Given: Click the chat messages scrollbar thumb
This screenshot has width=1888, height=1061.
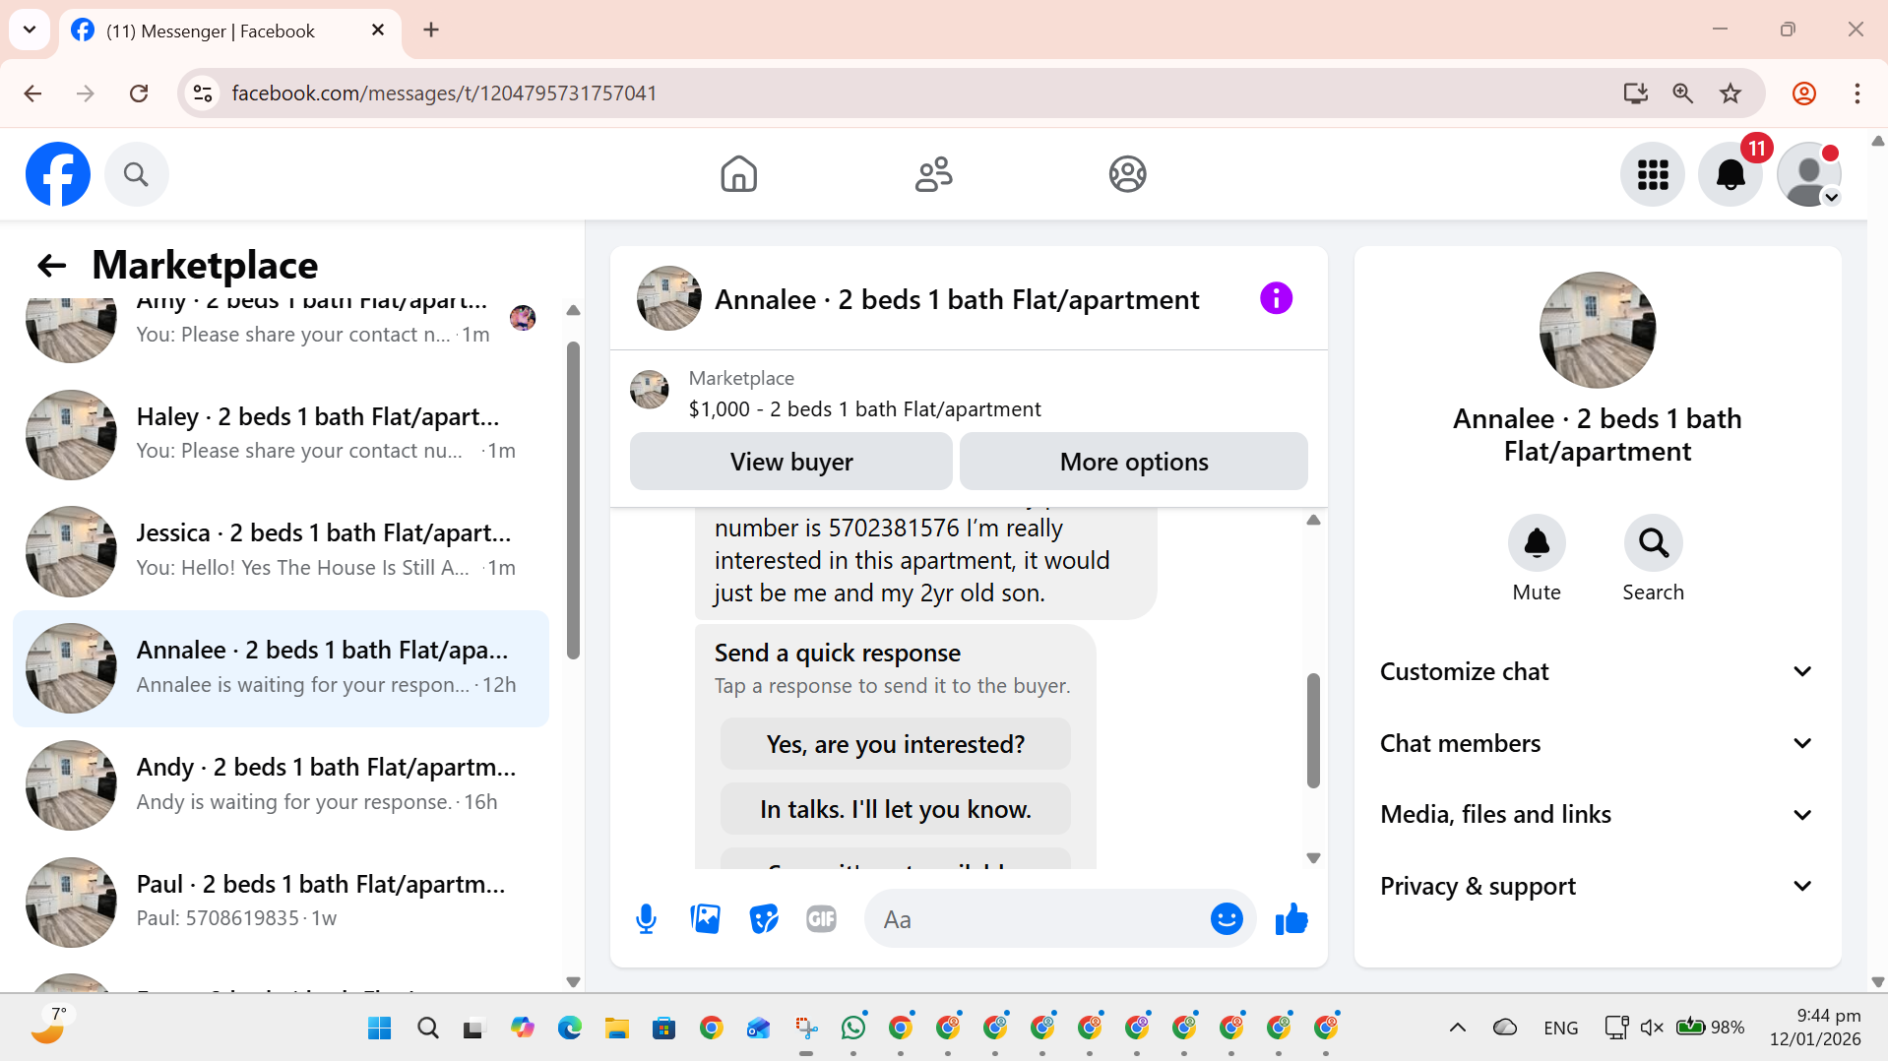Looking at the screenshot, I should 1313,730.
